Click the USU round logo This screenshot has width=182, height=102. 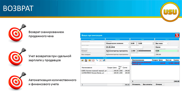click(x=170, y=12)
